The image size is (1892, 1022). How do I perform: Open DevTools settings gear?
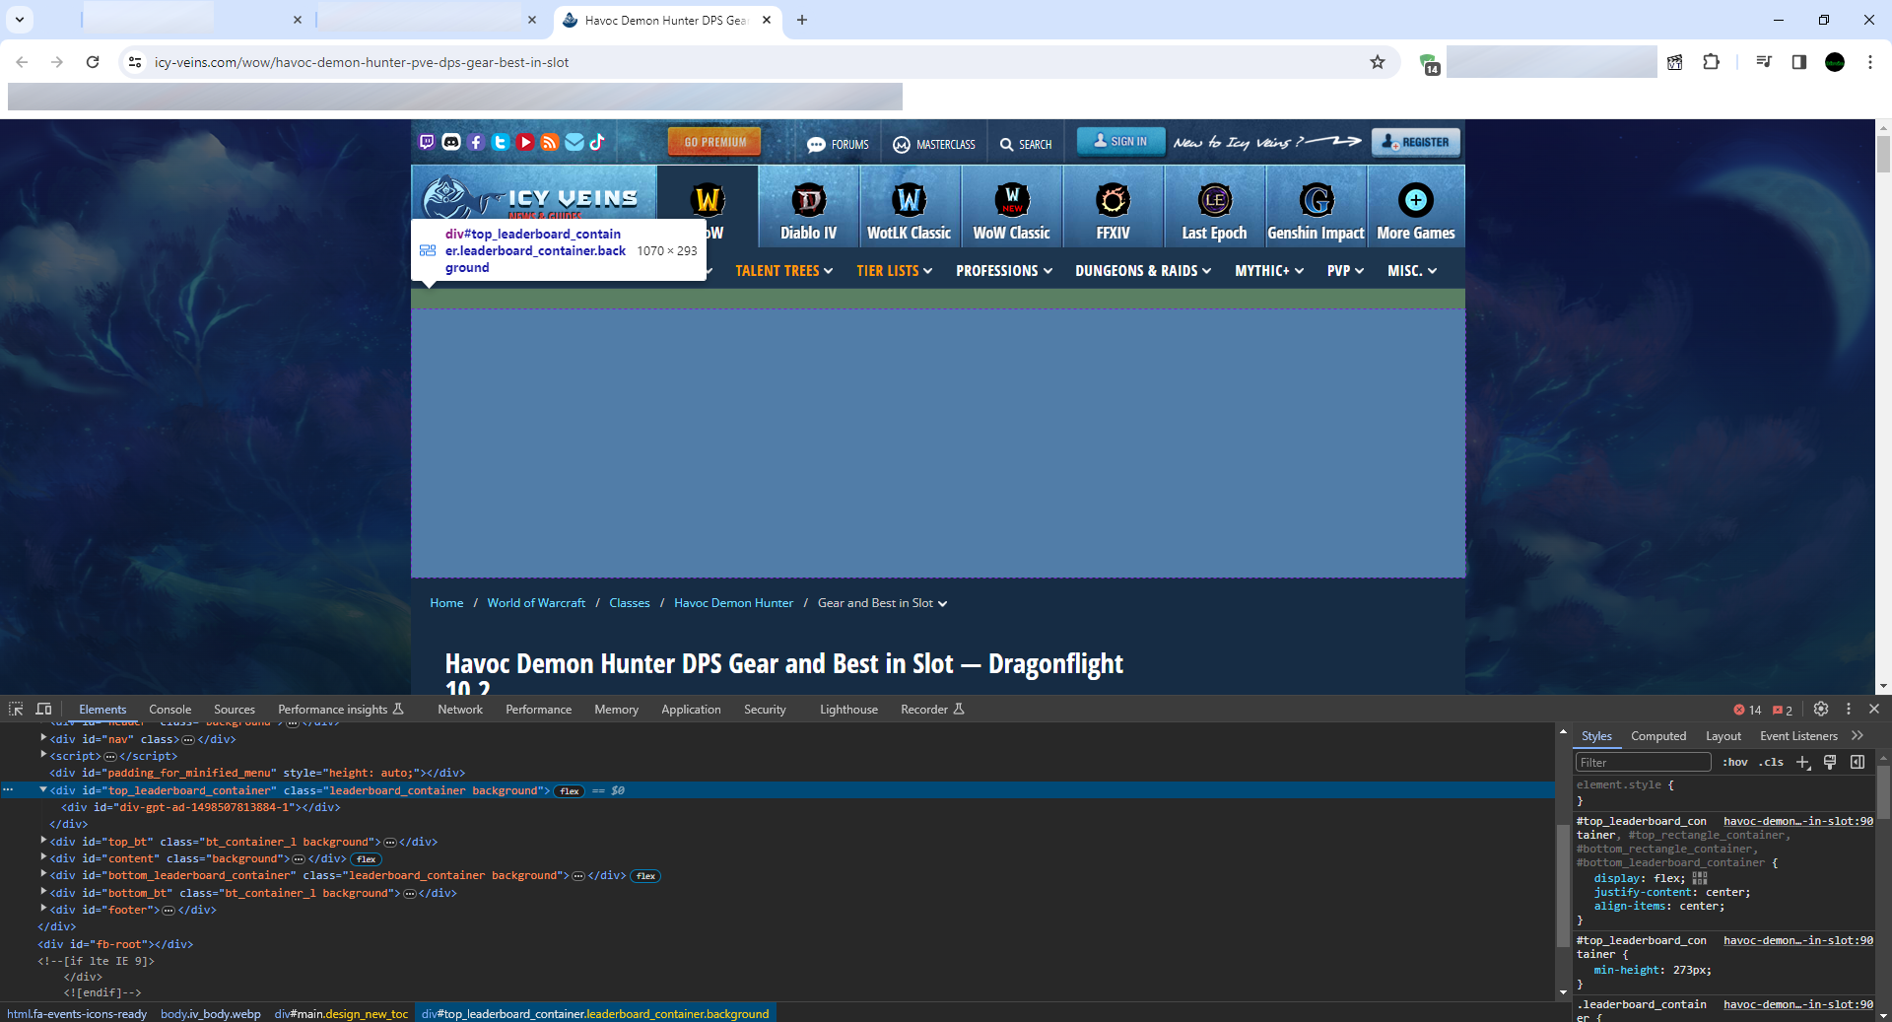pos(1820,709)
